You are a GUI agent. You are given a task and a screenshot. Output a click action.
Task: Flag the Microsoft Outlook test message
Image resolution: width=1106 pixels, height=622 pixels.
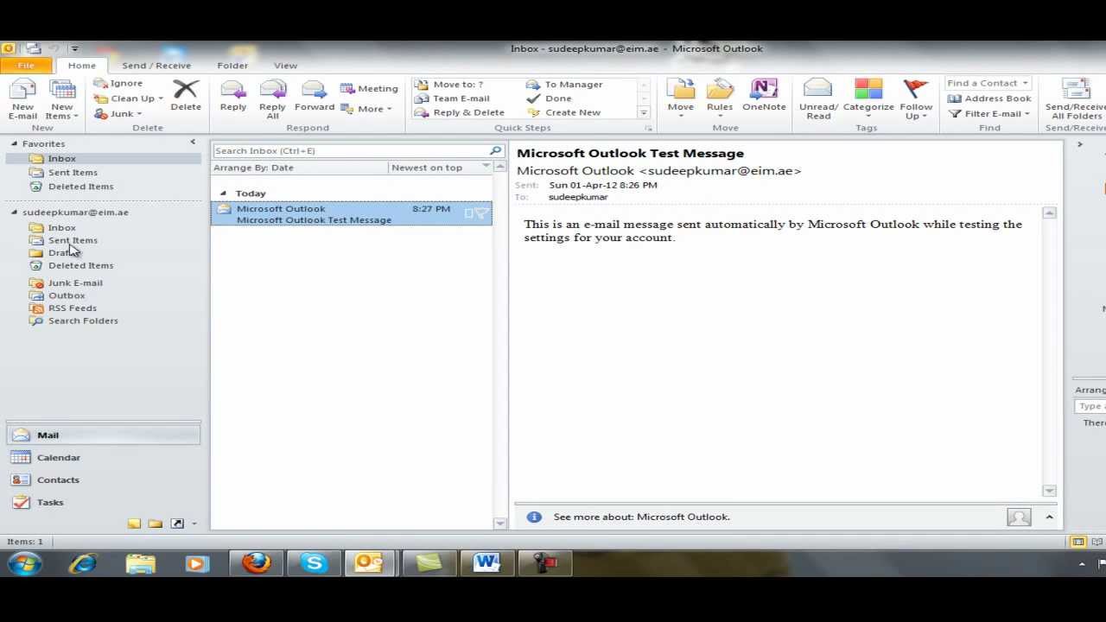point(482,213)
